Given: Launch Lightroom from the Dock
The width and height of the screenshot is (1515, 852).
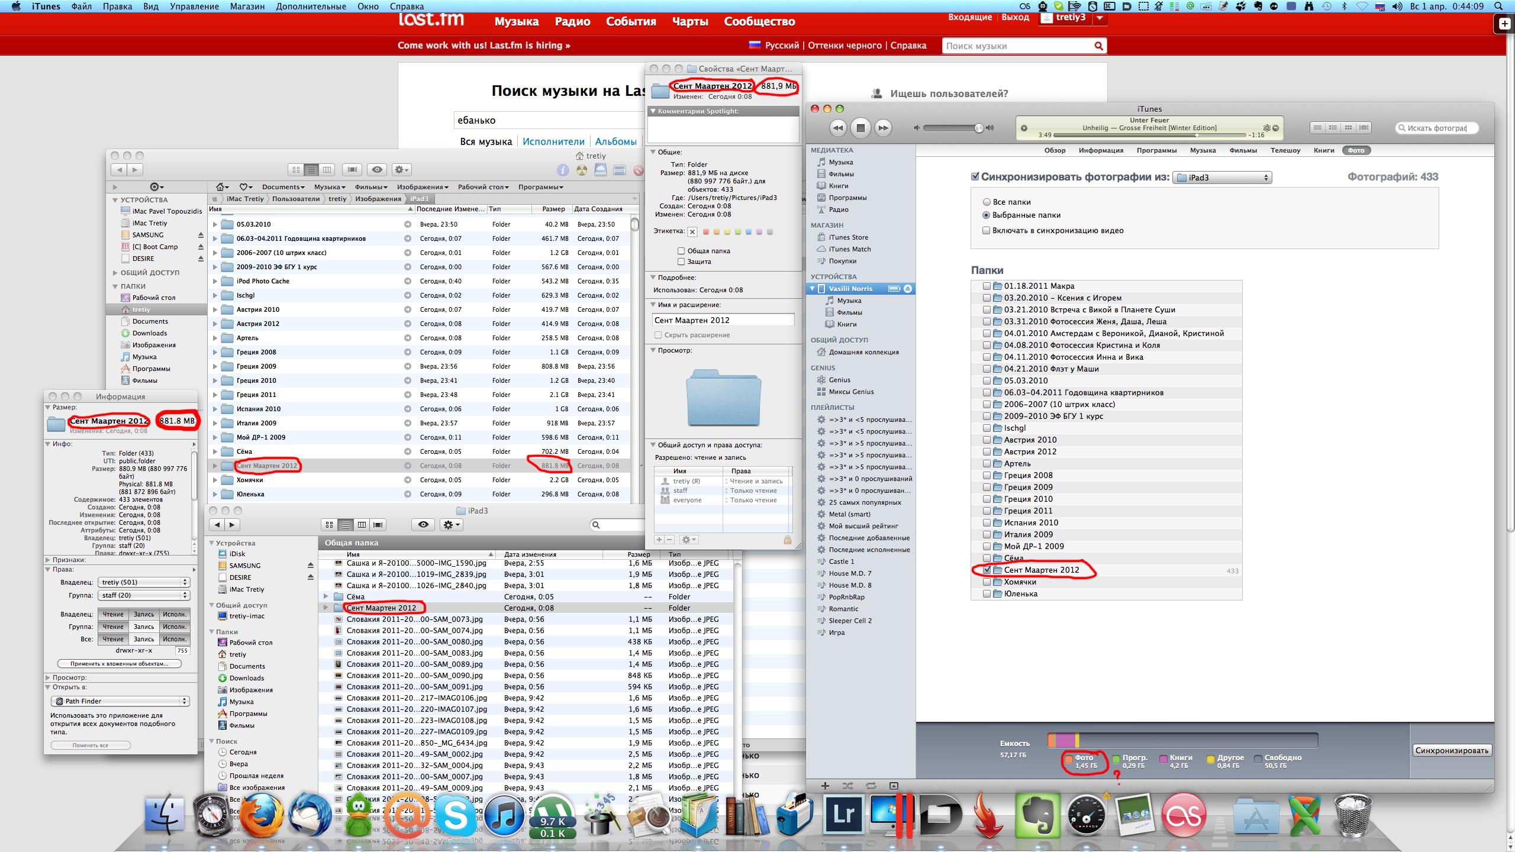Looking at the screenshot, I should point(843,816).
